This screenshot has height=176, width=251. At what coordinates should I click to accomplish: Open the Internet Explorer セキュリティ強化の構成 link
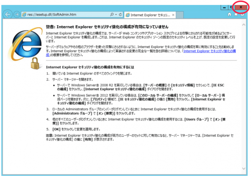[210, 51]
